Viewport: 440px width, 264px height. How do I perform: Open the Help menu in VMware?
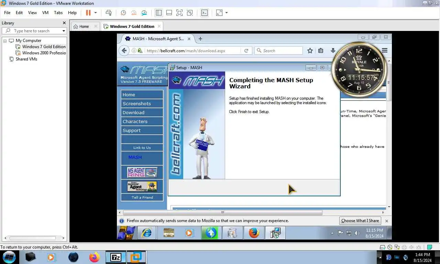(72, 12)
